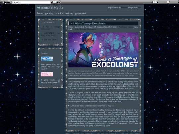Jump to inKONBINI One Store Many Stories
This screenshot has width=179, height=134.
tap(50, 34)
